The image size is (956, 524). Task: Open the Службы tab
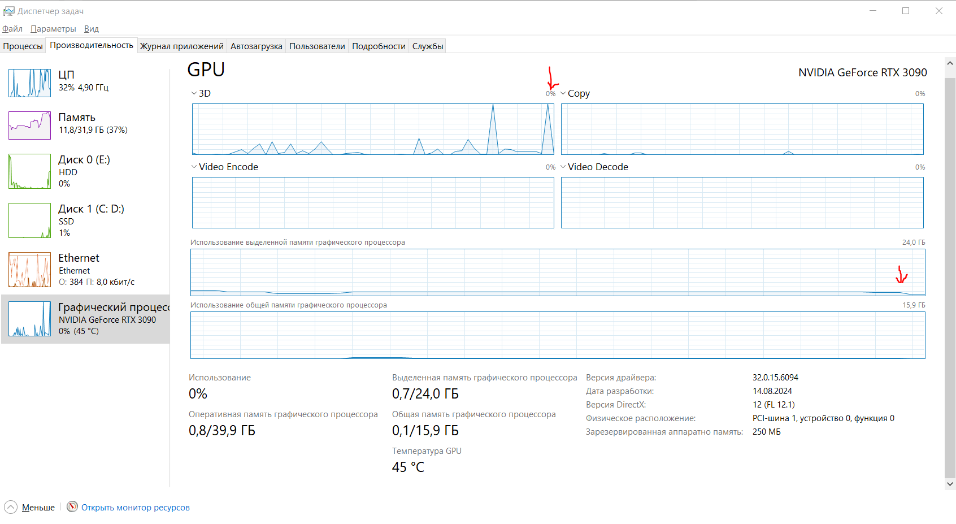pyautogui.click(x=428, y=46)
